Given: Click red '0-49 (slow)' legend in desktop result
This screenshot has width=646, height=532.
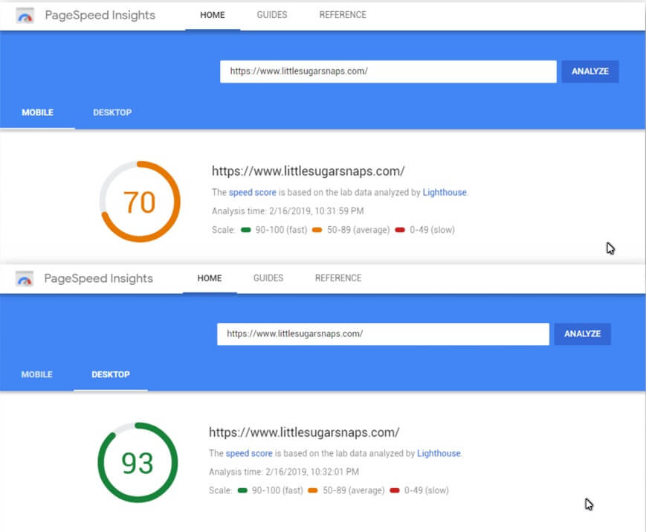Looking at the screenshot, I should pos(419,491).
